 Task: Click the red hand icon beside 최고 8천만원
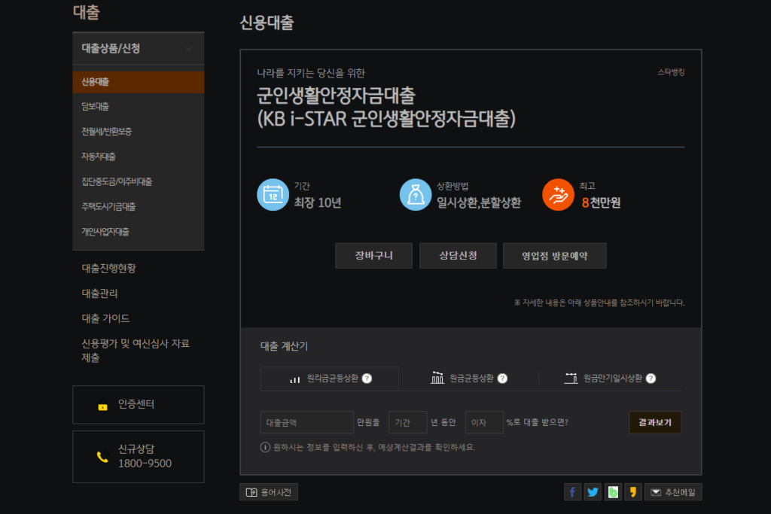(x=558, y=194)
